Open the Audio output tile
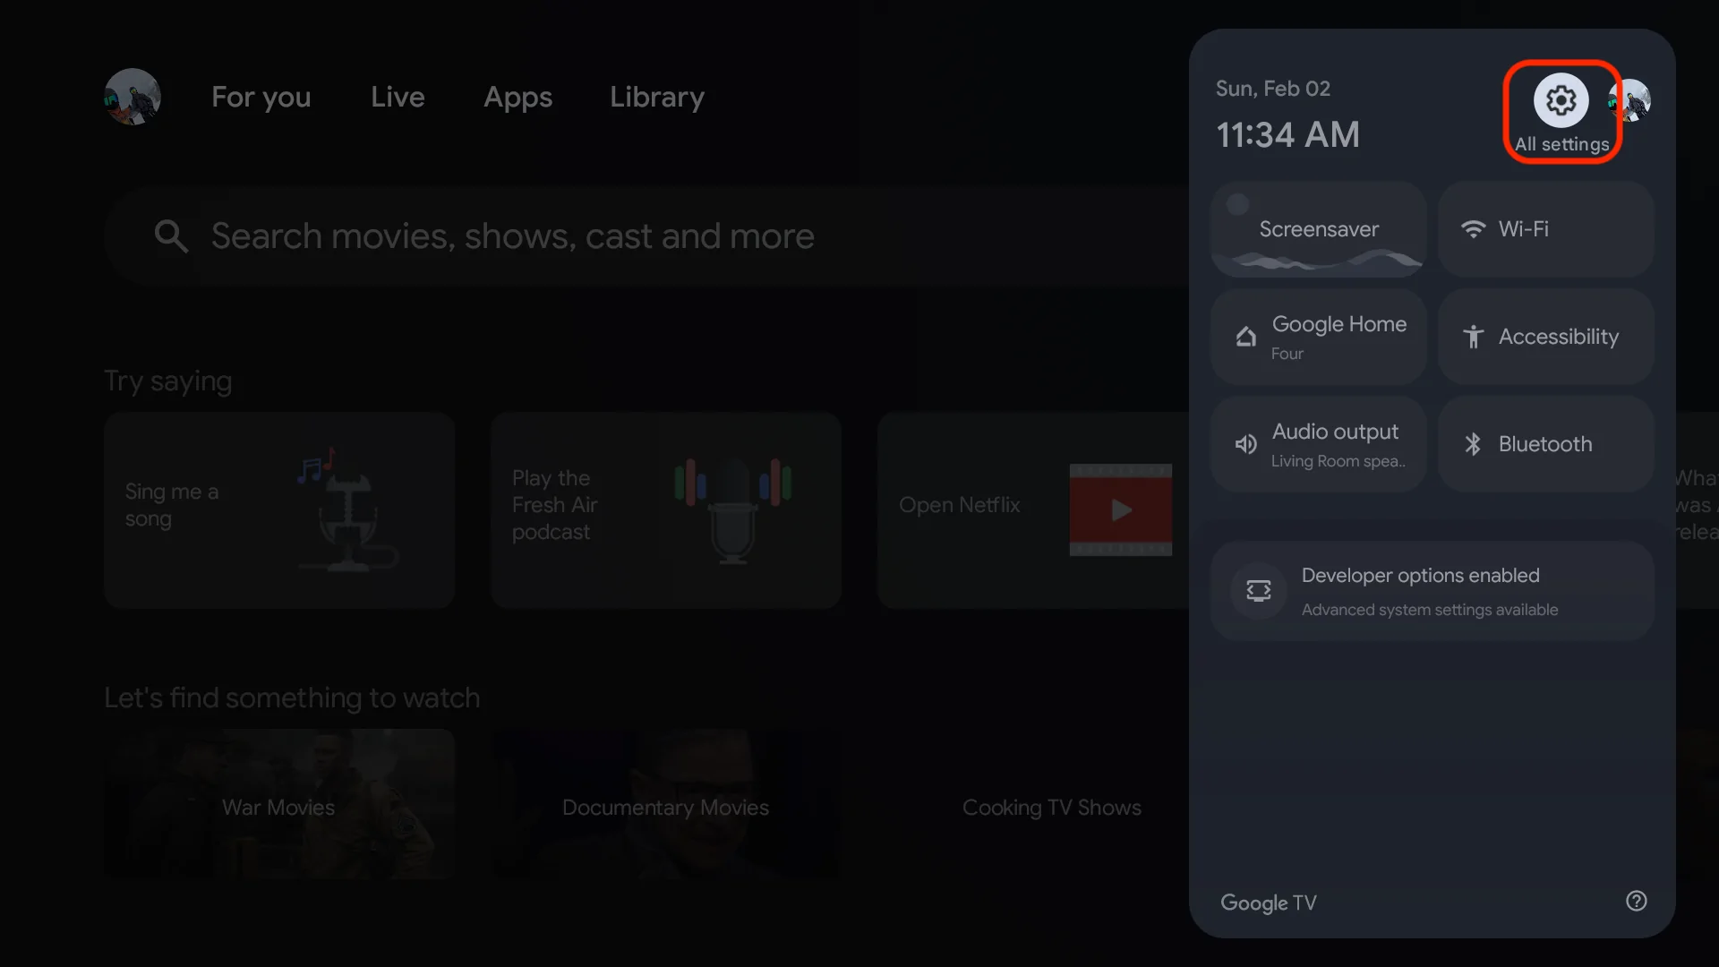This screenshot has width=1719, height=967. pyautogui.click(x=1319, y=444)
